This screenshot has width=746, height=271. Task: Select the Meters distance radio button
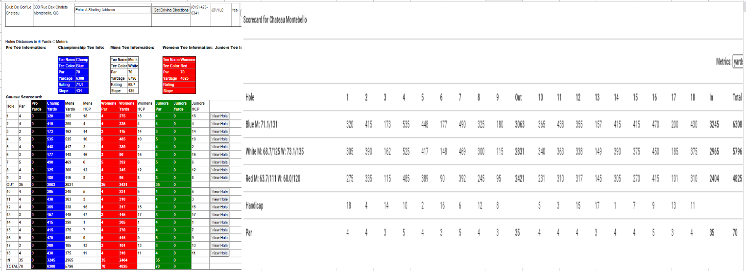click(54, 42)
